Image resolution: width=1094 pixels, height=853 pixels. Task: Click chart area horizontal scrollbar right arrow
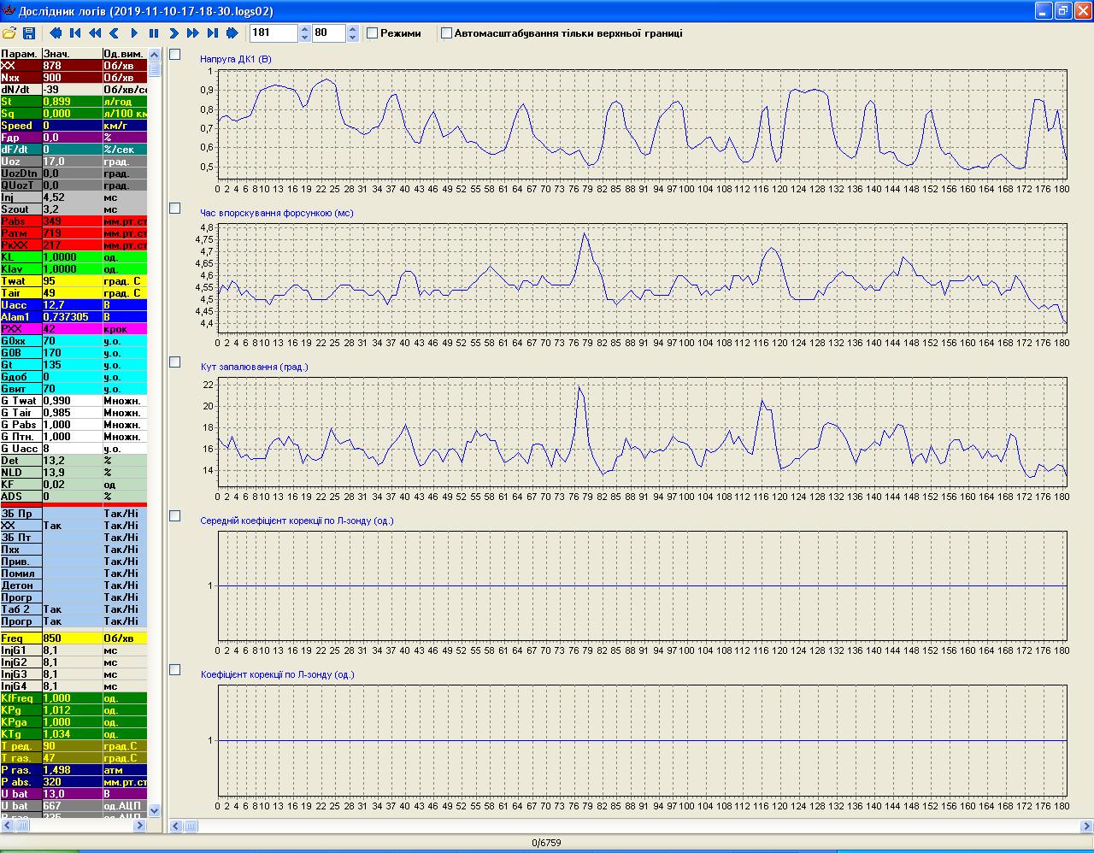[x=1087, y=826]
